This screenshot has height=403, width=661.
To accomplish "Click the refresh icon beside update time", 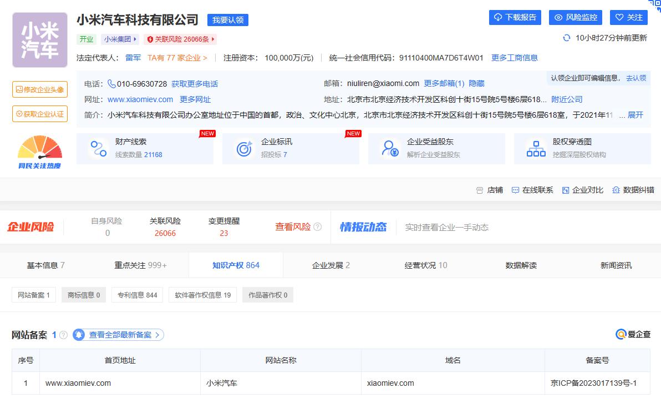I will pos(567,38).
